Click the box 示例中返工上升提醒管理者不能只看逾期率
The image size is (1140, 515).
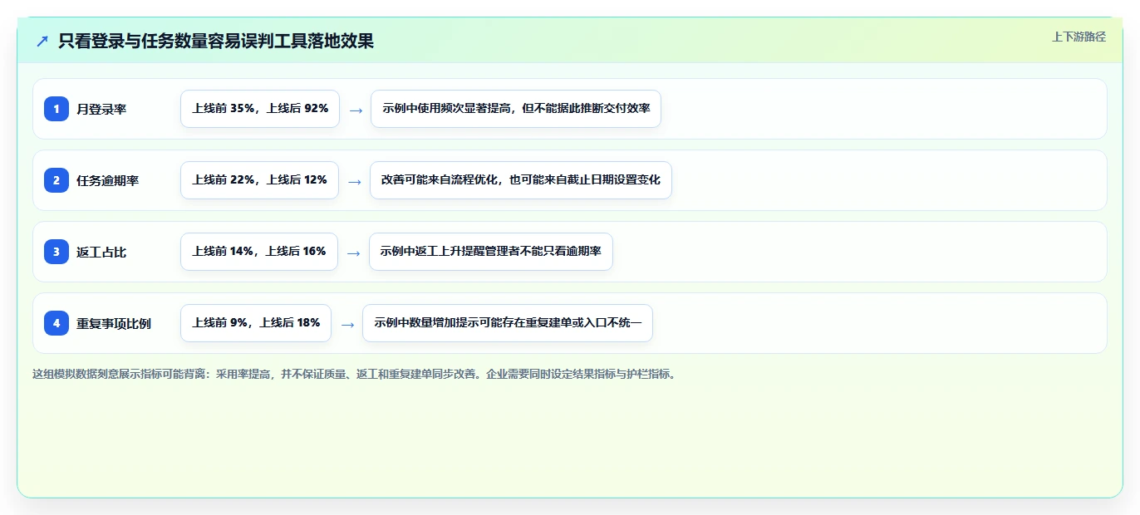[491, 252]
